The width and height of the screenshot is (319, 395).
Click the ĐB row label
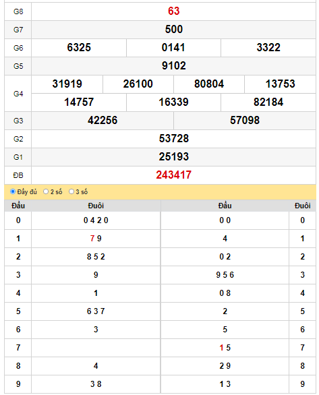tap(18, 175)
